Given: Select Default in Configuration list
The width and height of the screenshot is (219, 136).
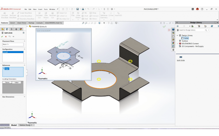Looking at the screenshot, I should pyautogui.click(x=13, y=52).
